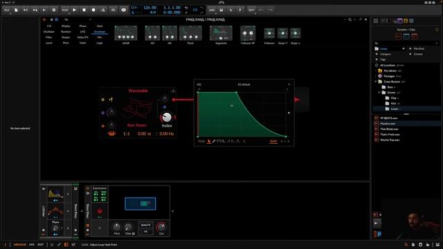
Task: Select the Clap folder
Action: pos(394,98)
